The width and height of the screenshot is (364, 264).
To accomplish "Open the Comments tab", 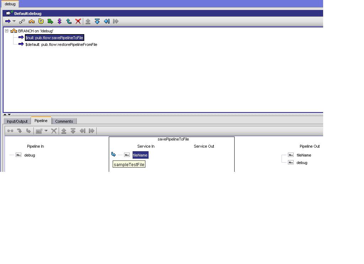I will click(x=64, y=121).
